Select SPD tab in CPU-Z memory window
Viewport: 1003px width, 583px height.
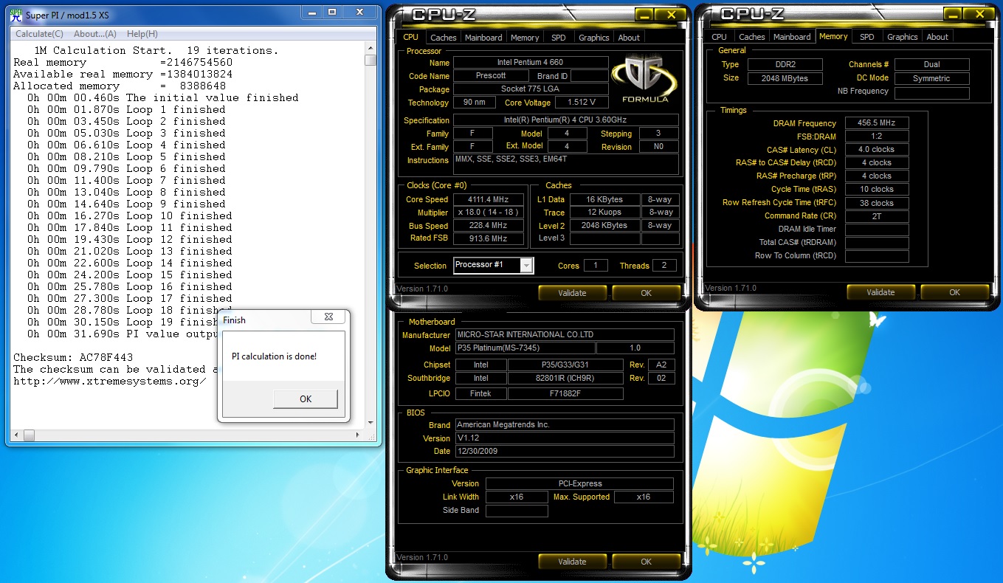[x=867, y=37]
